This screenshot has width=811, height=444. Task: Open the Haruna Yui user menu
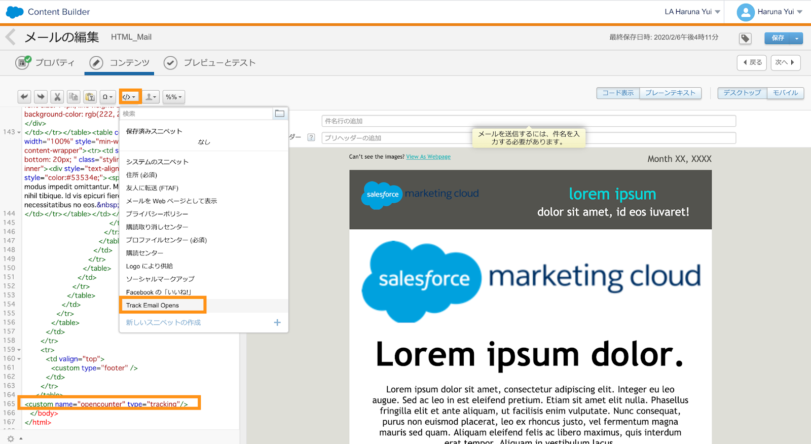click(x=780, y=12)
